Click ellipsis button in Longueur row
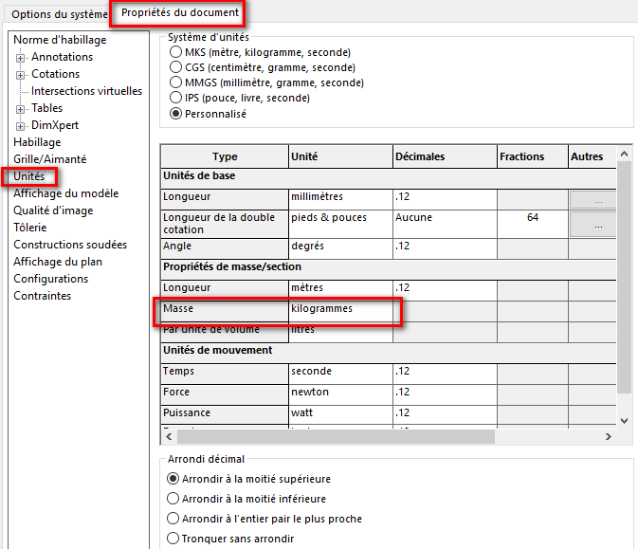Screen dimensions: 638x549 click(x=593, y=199)
